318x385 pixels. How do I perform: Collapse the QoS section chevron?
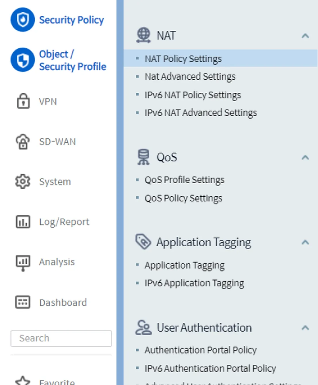(305, 157)
